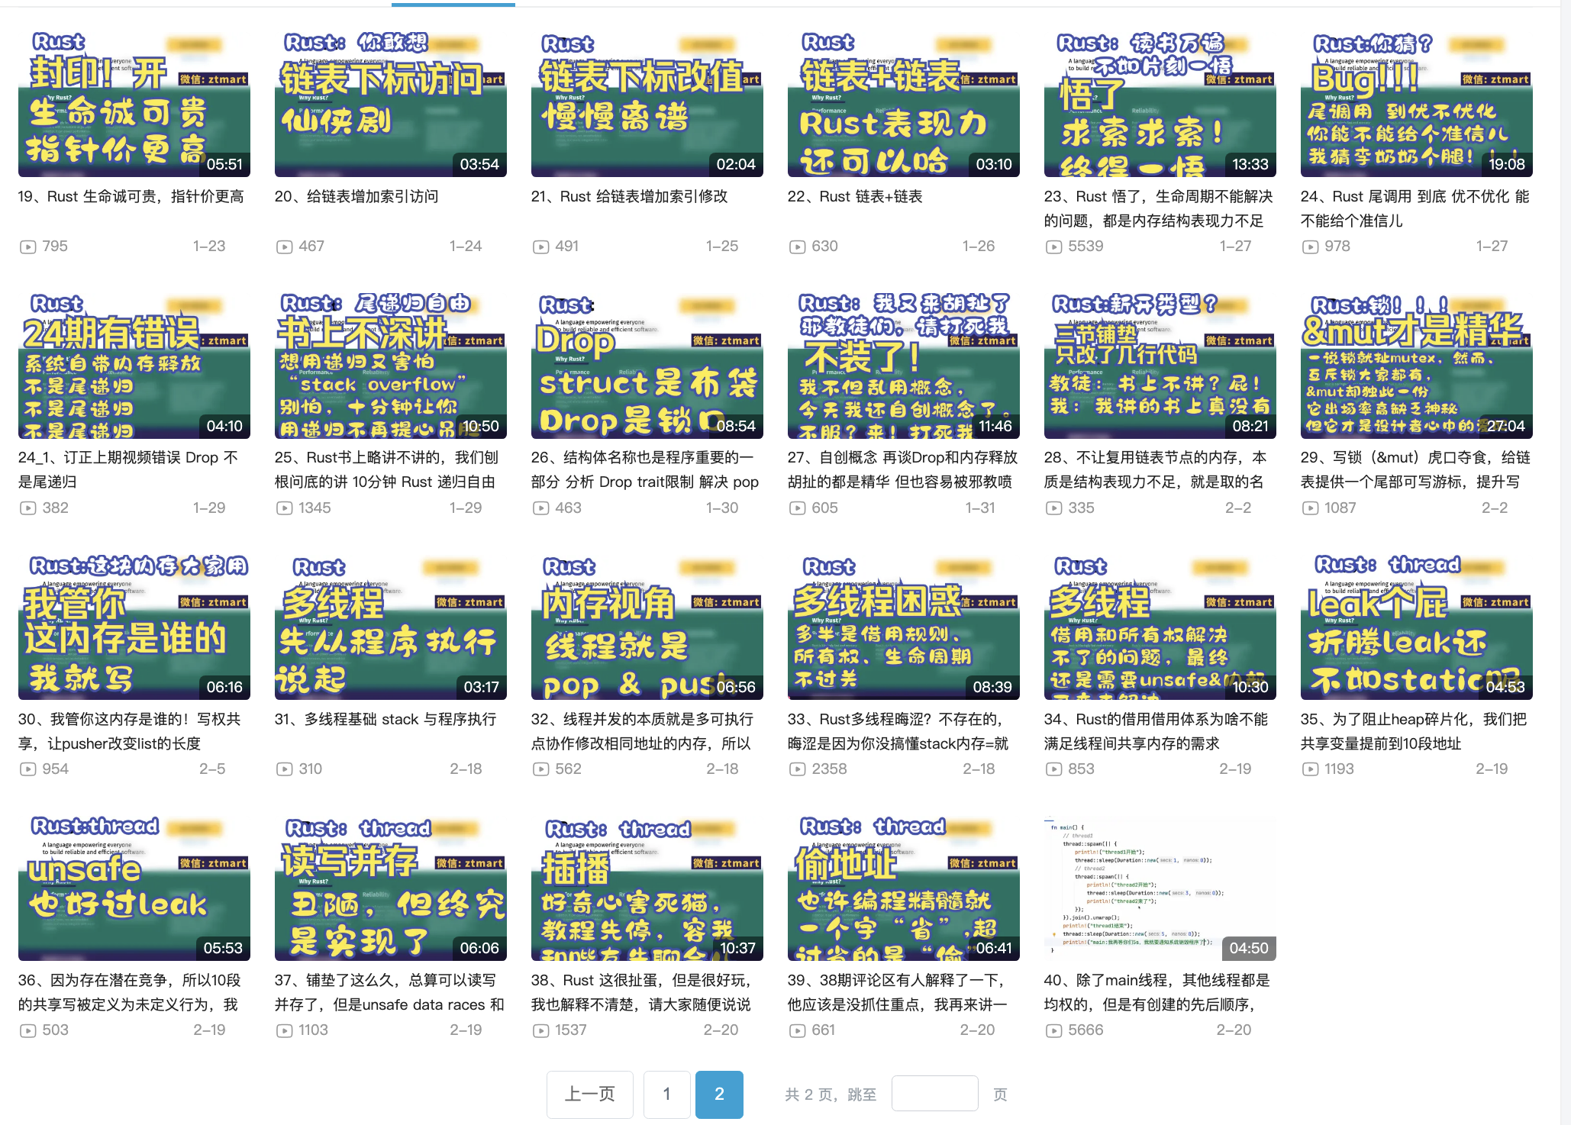This screenshot has height=1125, width=1571.
Task: Click play-count icon under video 19 (795 plays)
Action: point(27,247)
